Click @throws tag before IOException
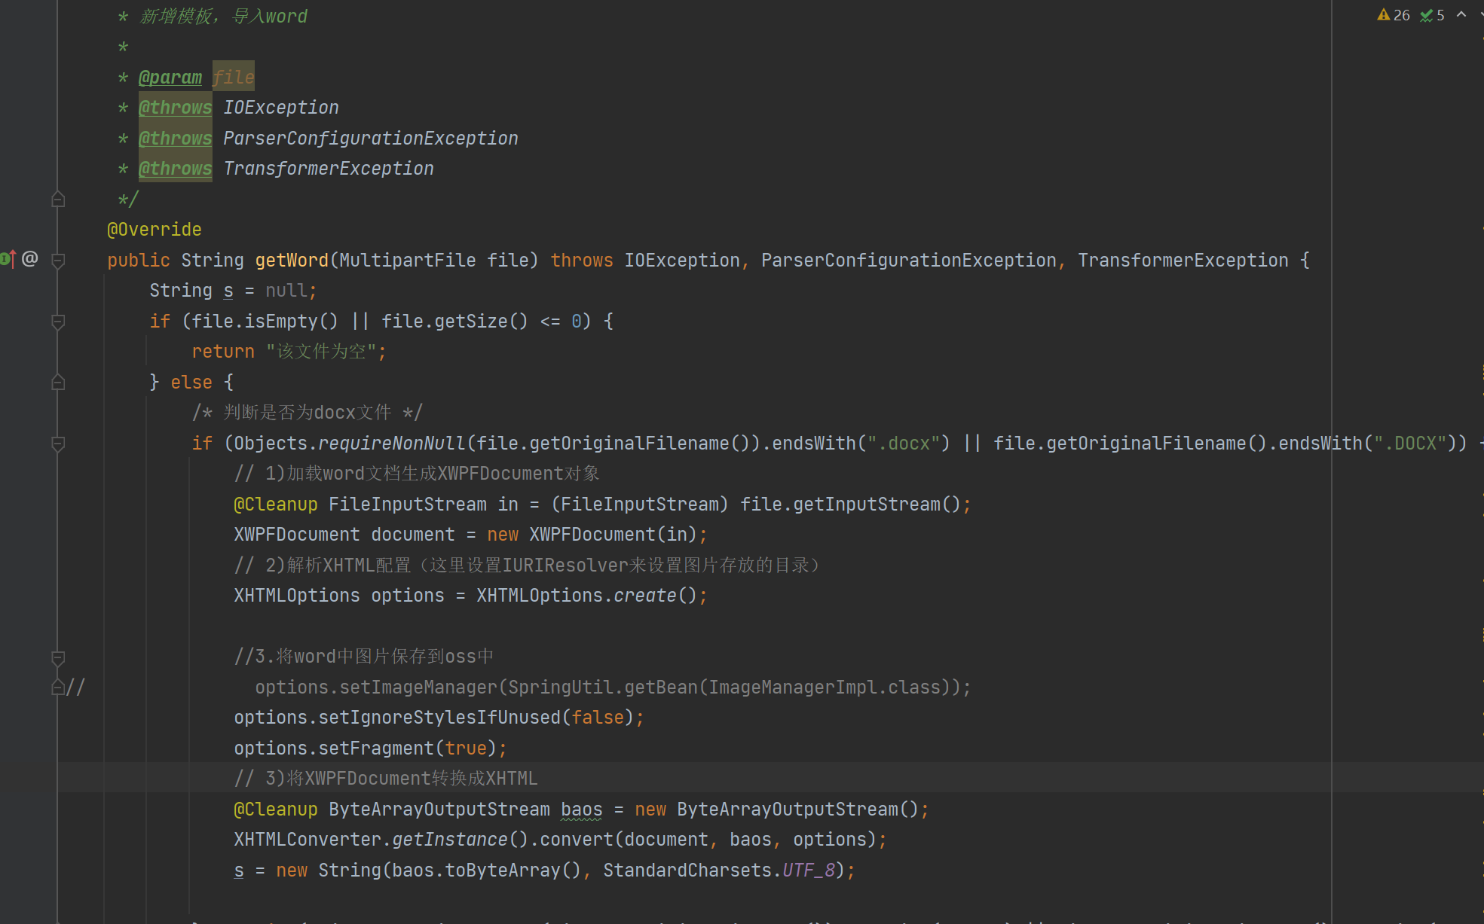Screen dimensions: 1484x924 point(175,108)
